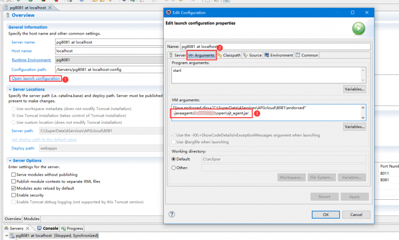Expand pg8081 at localhost server tree item
The image size is (399, 240).
point(6,236)
